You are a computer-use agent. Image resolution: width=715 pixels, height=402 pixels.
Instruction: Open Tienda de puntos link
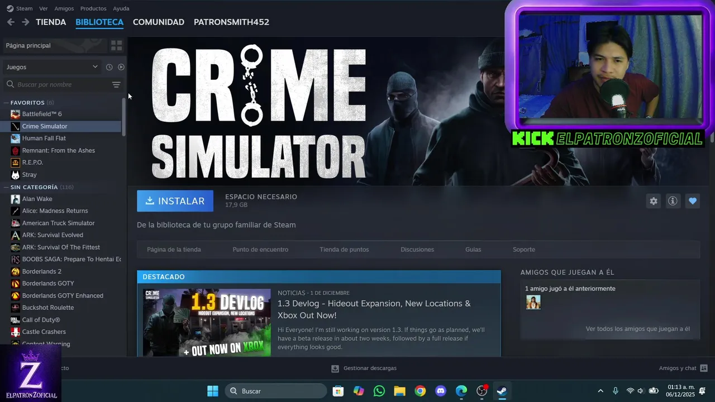point(344,250)
